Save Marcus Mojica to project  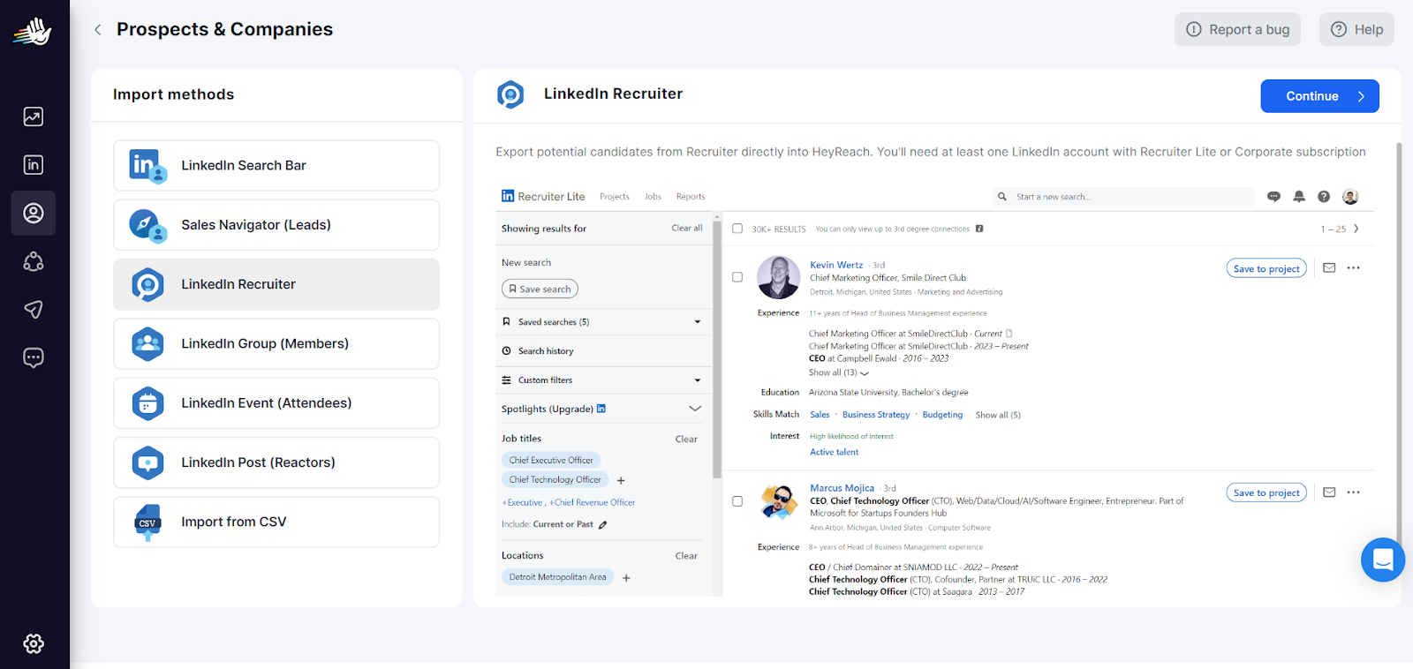tap(1266, 492)
